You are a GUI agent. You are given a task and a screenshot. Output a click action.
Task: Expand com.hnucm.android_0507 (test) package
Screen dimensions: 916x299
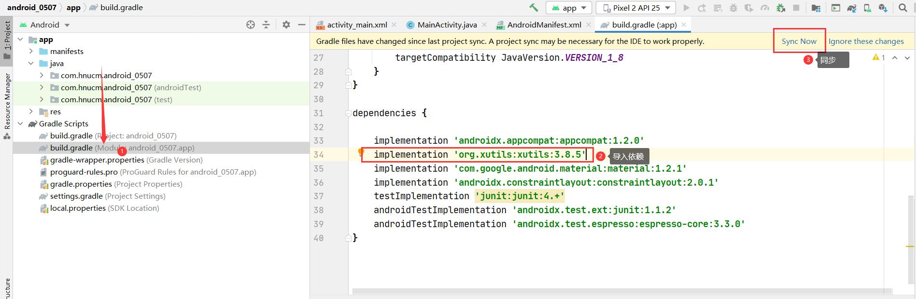(x=42, y=99)
